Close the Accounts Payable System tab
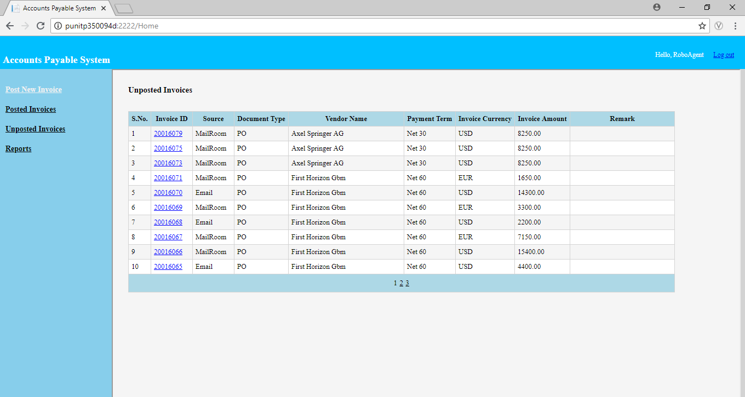This screenshot has width=745, height=397. click(104, 8)
